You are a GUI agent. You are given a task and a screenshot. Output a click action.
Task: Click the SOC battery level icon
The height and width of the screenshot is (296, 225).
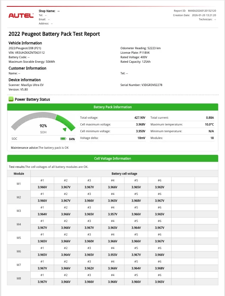pyautogui.click(x=63, y=139)
